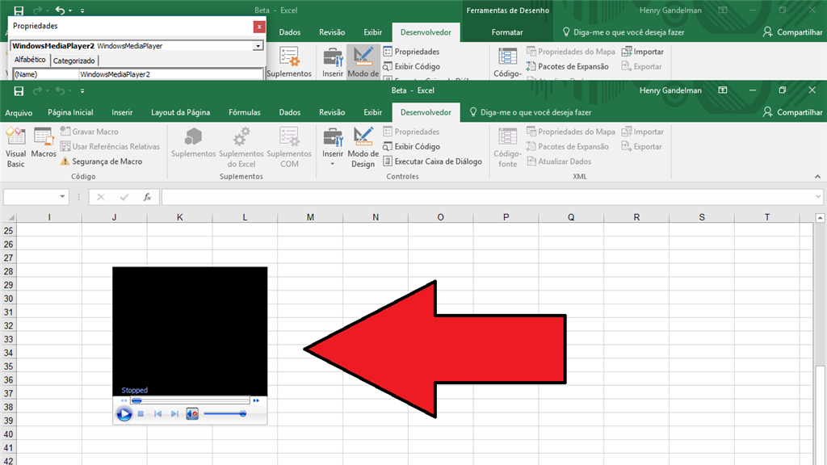Open Suplementos COM in the front ribbon
This screenshot has height=465, width=827.
(x=289, y=148)
